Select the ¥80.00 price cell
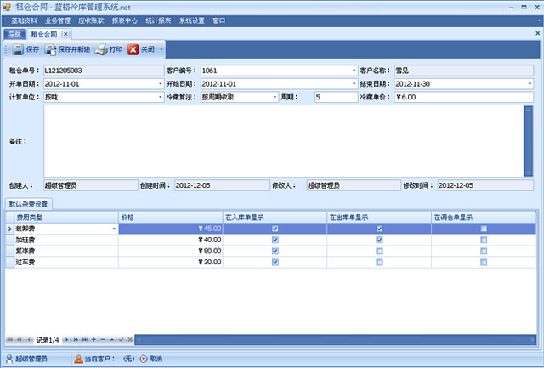544x368 pixels. pos(171,251)
